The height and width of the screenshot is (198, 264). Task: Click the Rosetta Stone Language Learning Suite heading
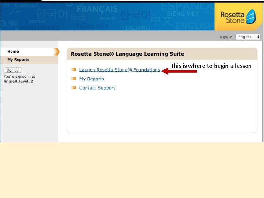[127, 54]
